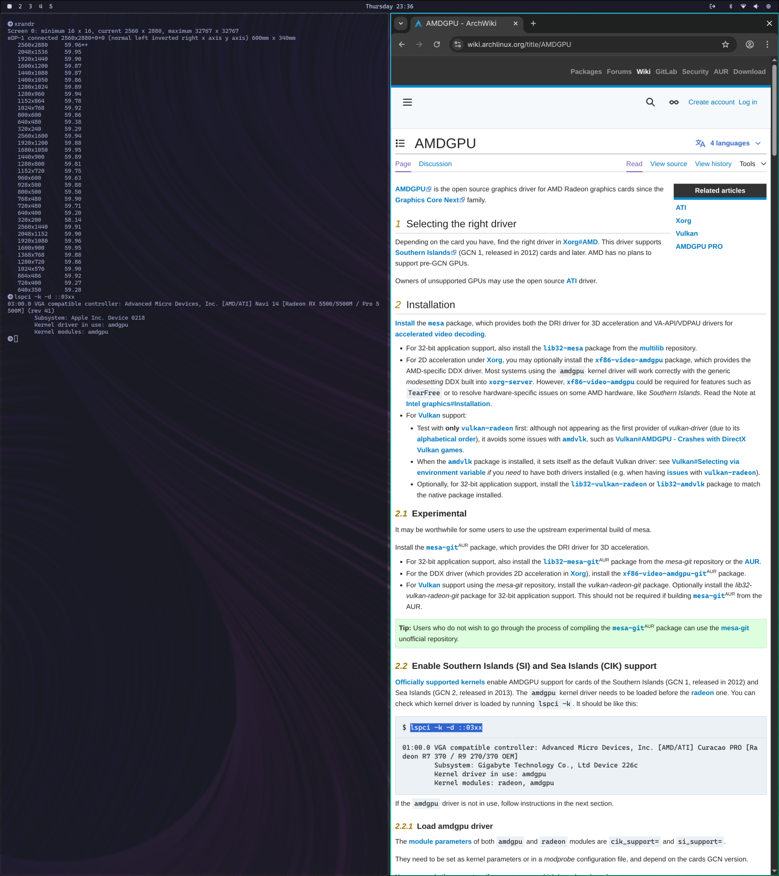Expand the Tools dropdown
779x876 pixels.
[753, 164]
